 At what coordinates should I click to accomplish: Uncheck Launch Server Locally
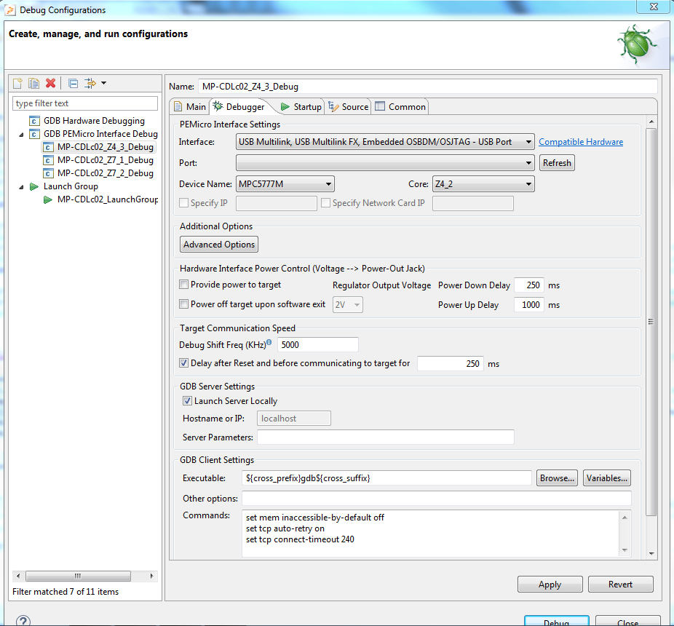coord(187,400)
